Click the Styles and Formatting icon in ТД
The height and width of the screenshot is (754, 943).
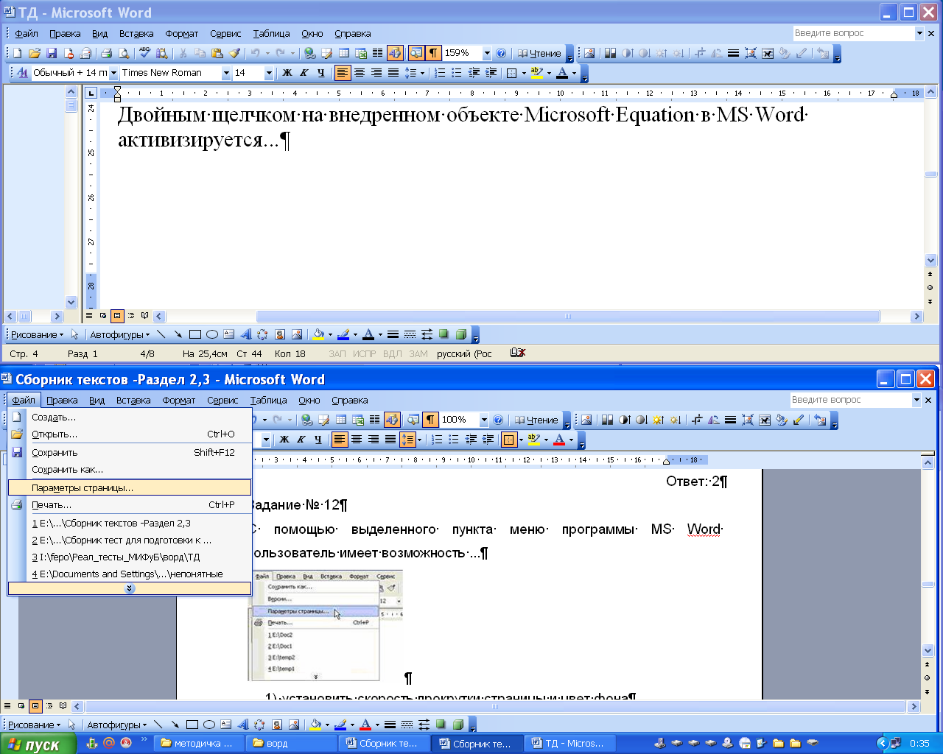tap(22, 73)
